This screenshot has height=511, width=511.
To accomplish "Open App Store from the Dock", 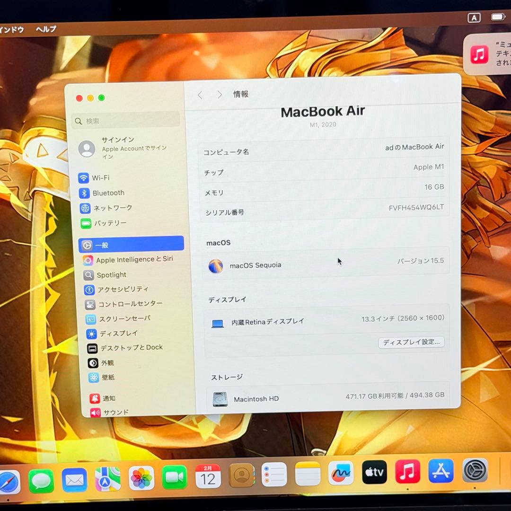I will pyautogui.click(x=441, y=471).
